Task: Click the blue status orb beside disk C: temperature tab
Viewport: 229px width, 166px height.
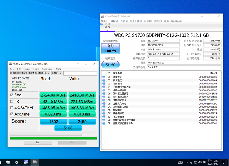Action: [101, 24]
